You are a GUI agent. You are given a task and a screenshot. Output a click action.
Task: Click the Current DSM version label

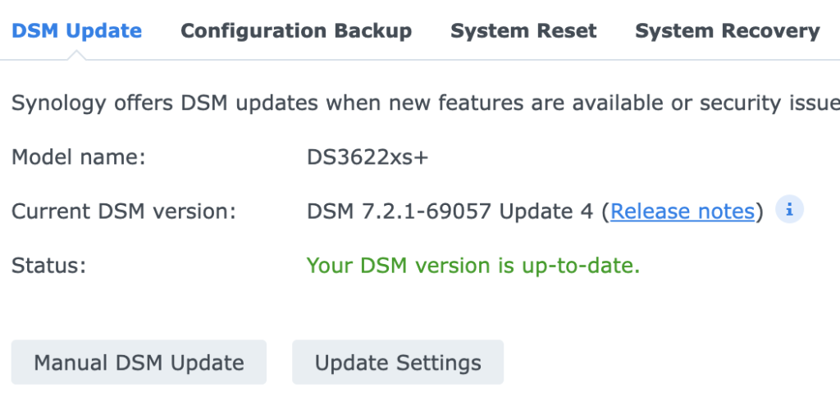click(124, 212)
